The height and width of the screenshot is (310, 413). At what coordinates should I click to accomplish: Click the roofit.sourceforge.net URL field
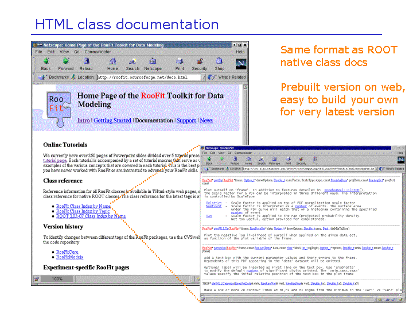(x=149, y=77)
